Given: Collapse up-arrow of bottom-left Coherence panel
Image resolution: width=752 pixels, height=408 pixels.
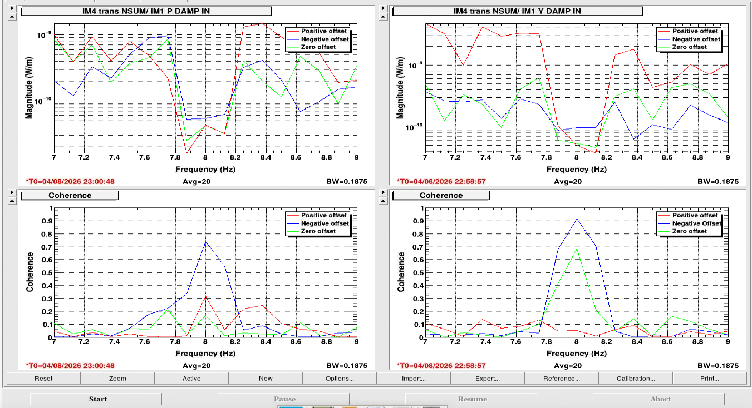Looking at the screenshot, I should tap(12, 201).
